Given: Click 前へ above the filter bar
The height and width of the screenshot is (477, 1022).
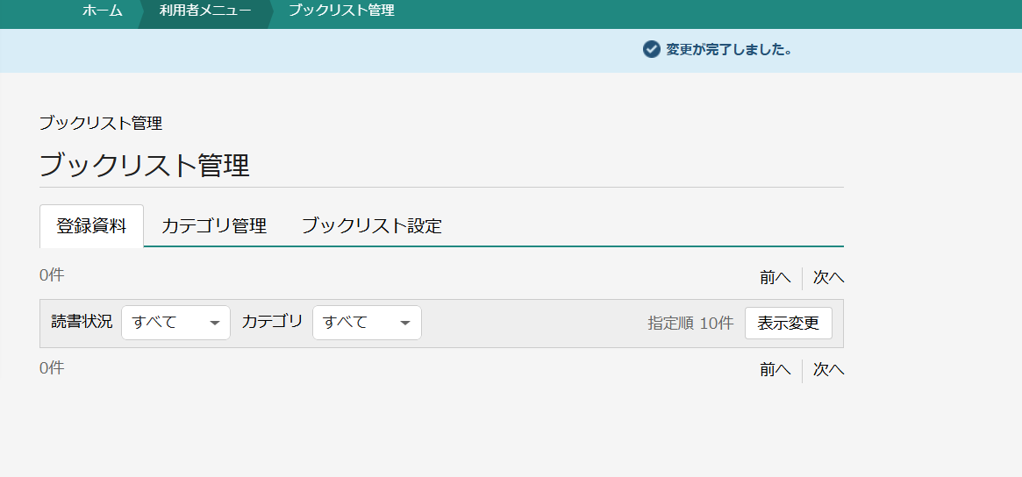Looking at the screenshot, I should click(775, 278).
